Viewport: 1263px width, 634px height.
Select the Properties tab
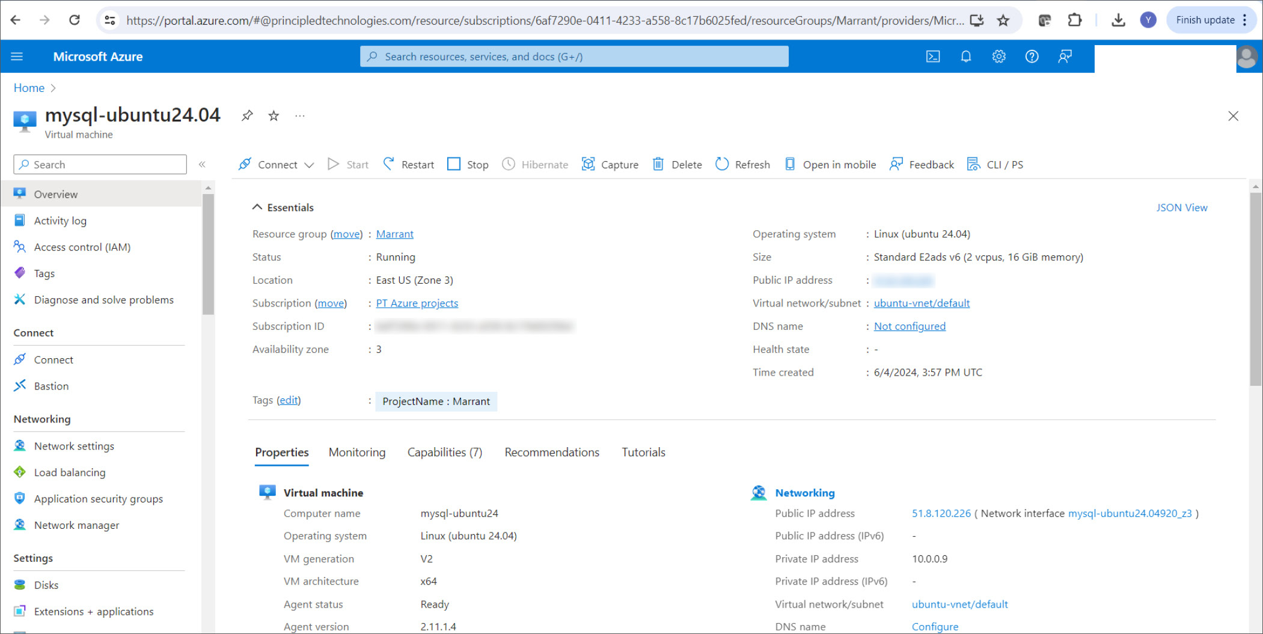(282, 452)
